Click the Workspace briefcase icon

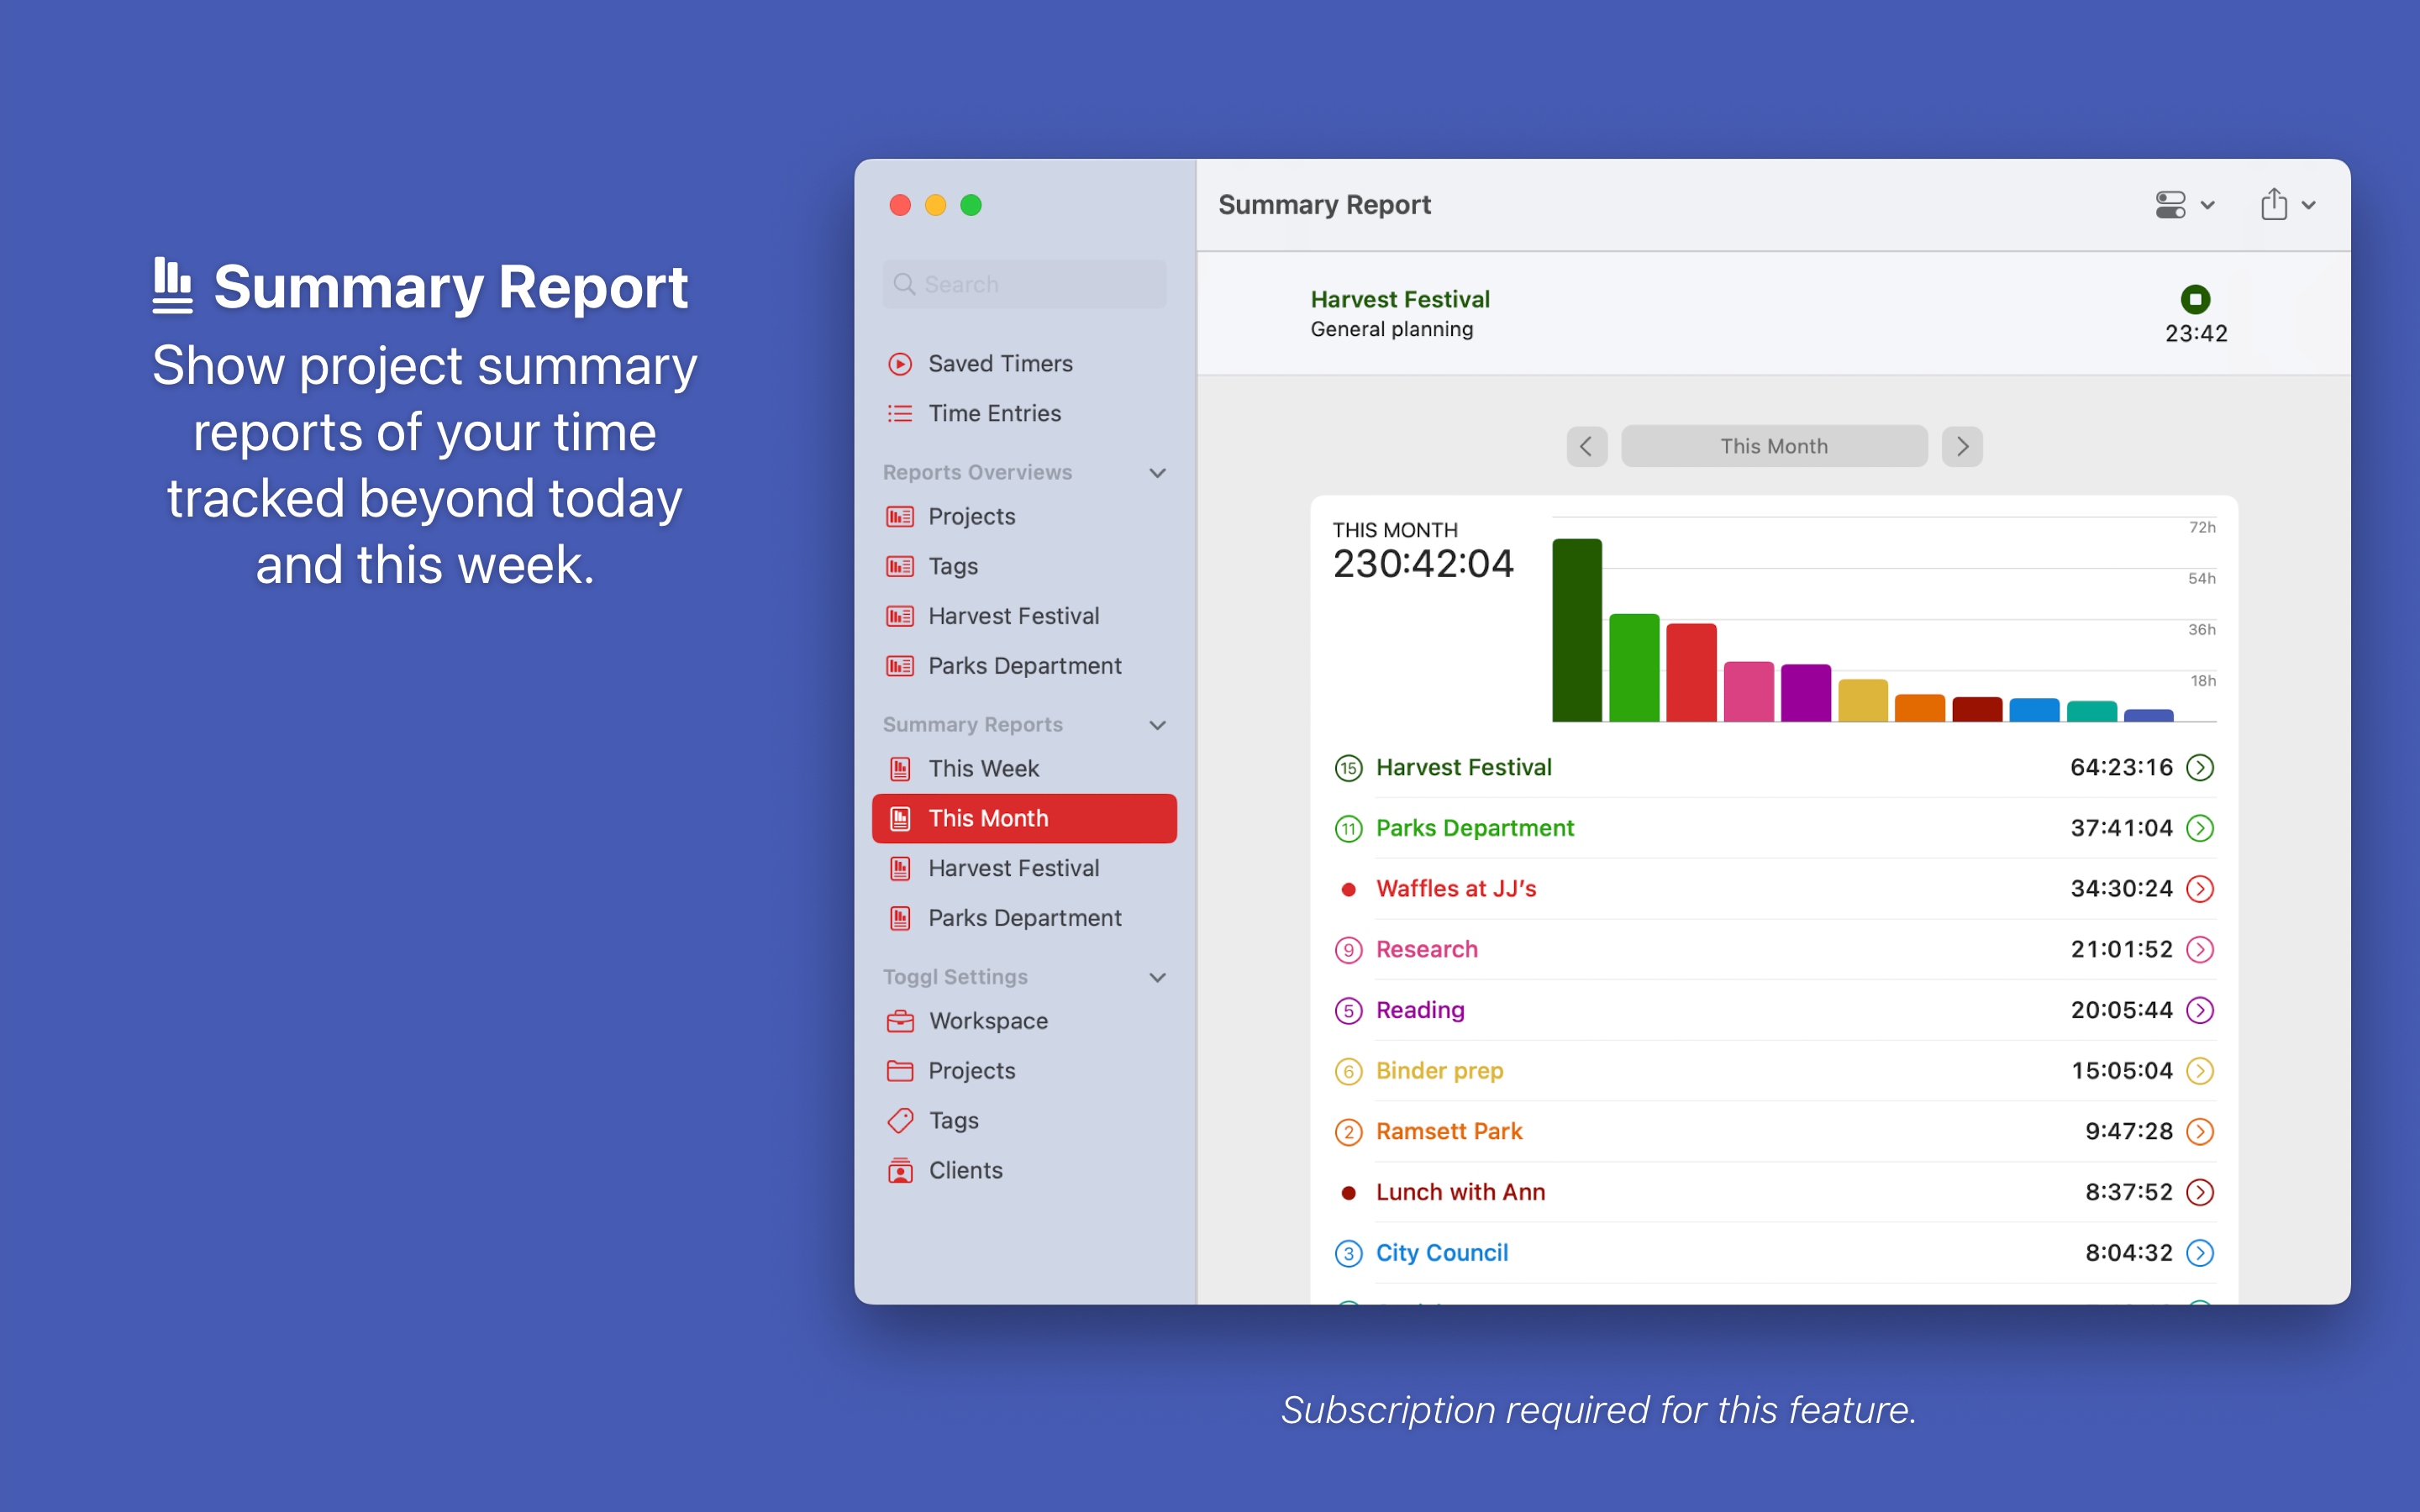[900, 1021]
